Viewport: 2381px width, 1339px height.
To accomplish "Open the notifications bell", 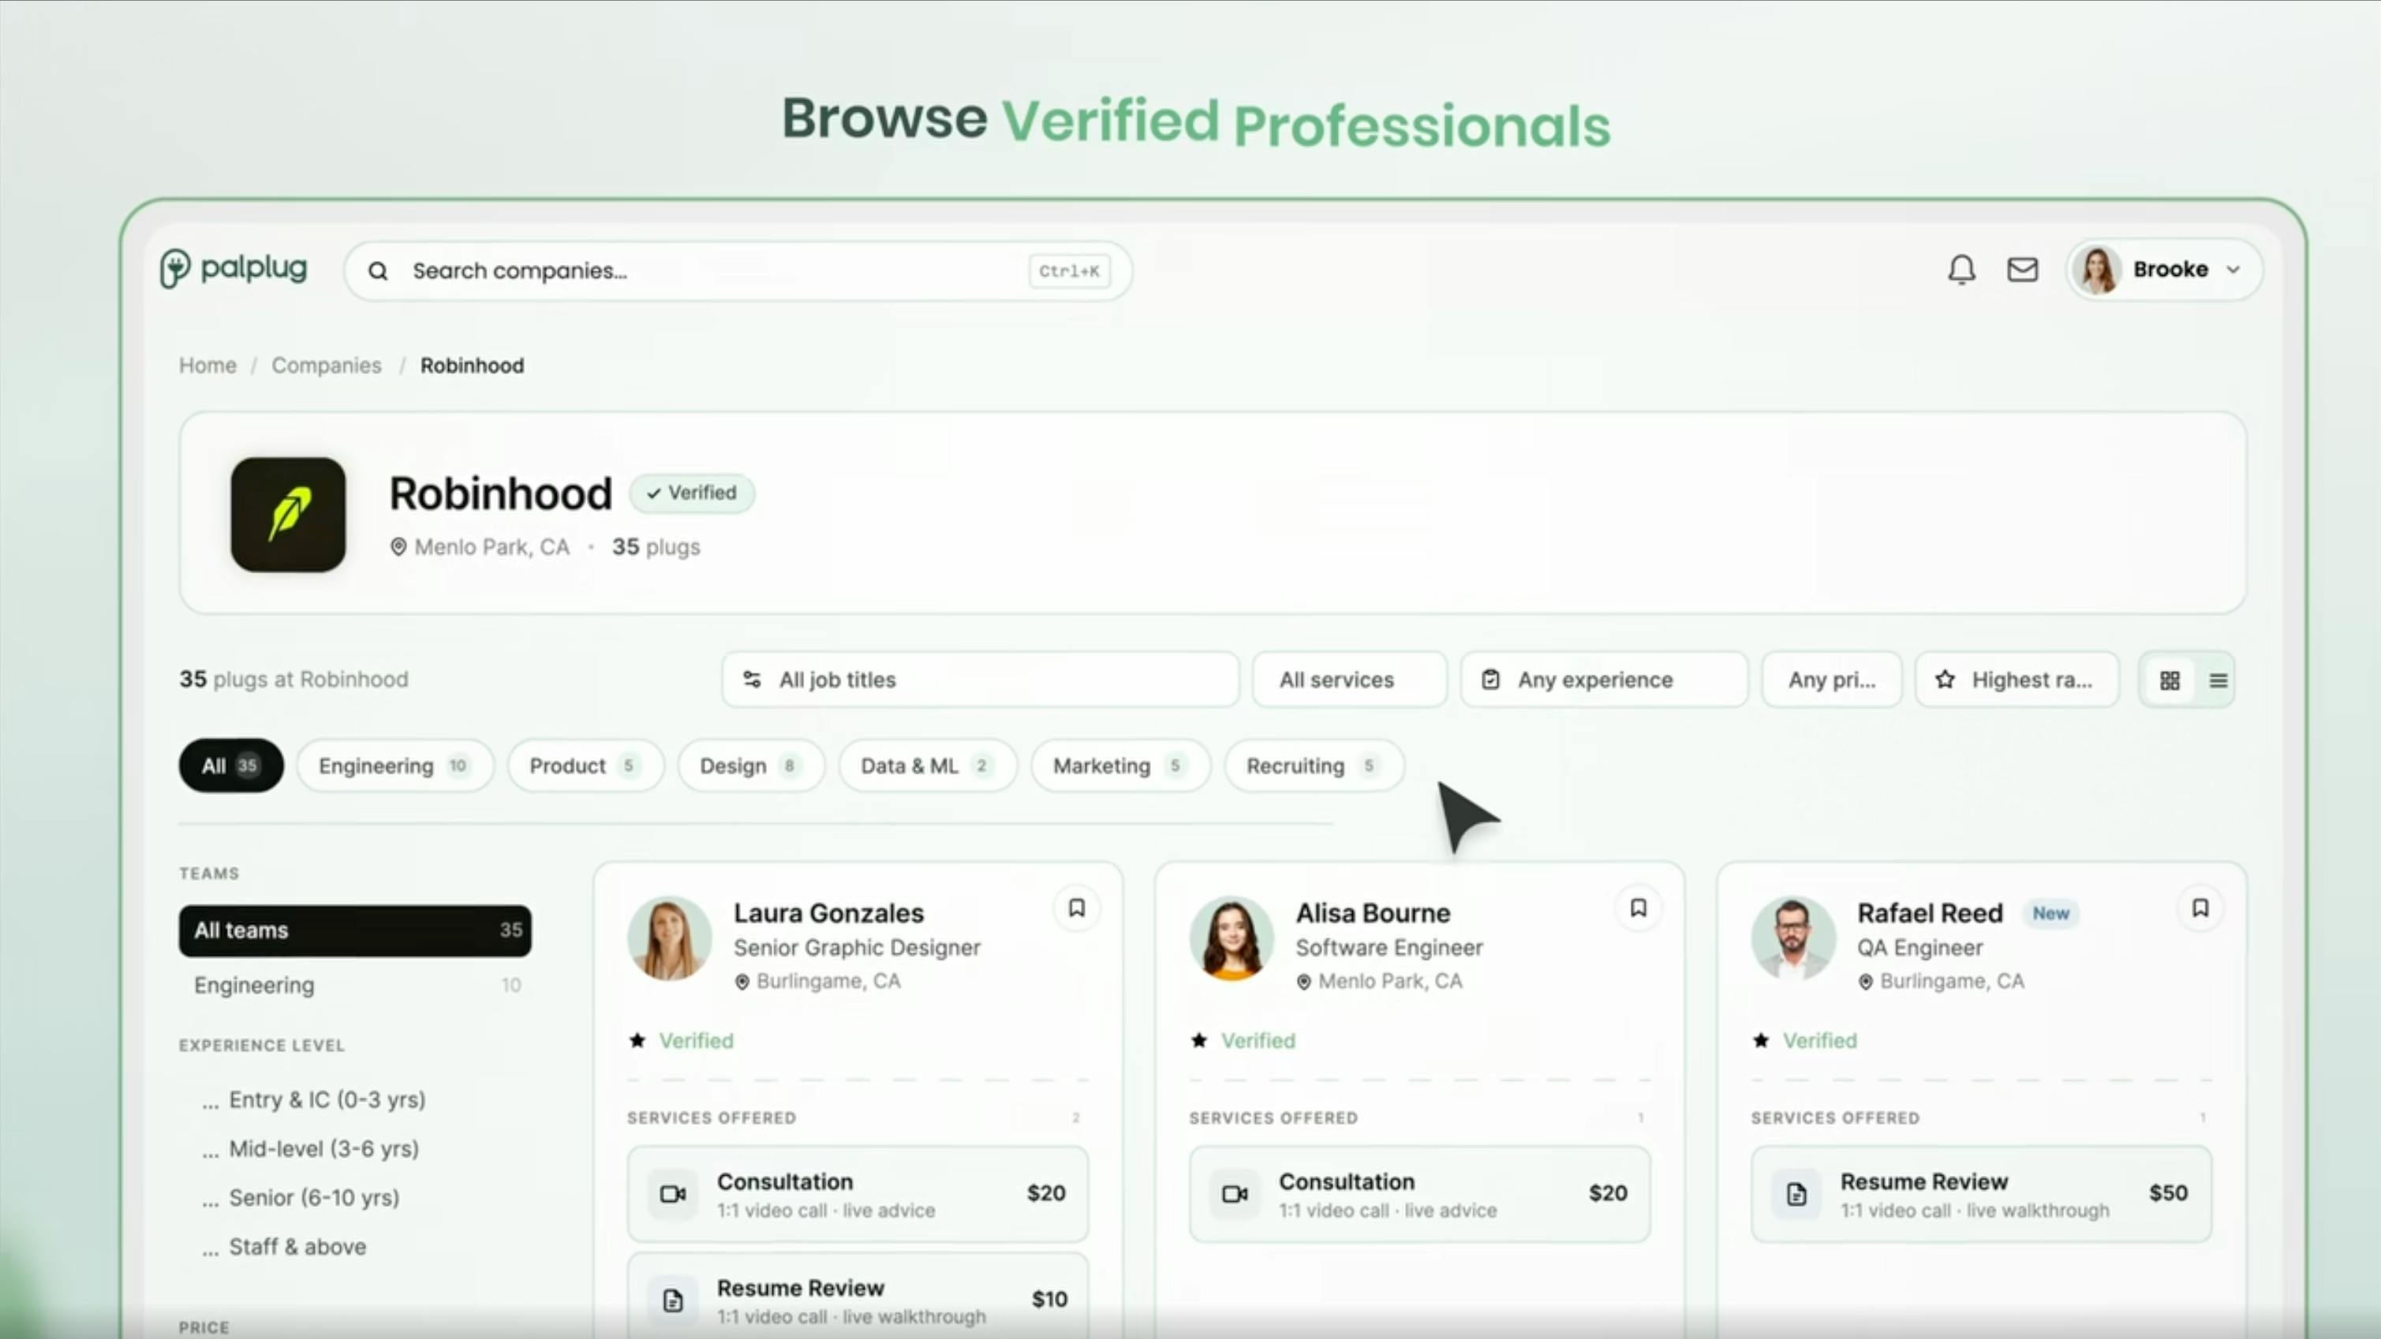I will tap(1961, 270).
